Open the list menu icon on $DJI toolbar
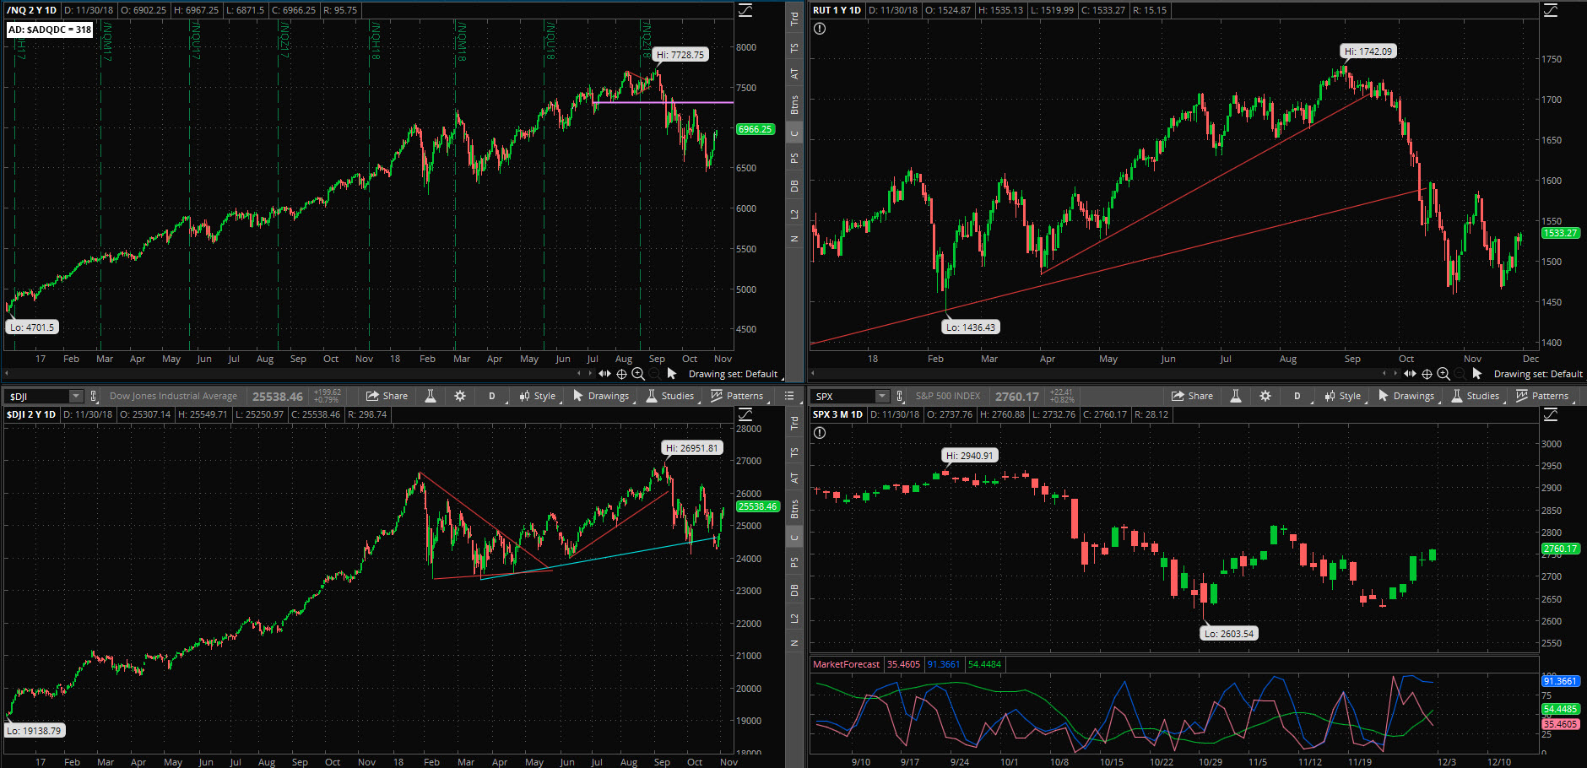The image size is (1587, 768). (789, 396)
